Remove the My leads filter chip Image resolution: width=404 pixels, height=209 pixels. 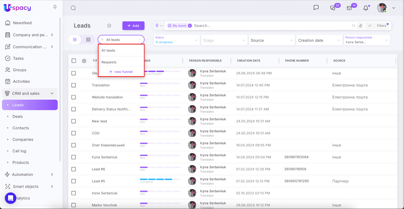point(190,26)
